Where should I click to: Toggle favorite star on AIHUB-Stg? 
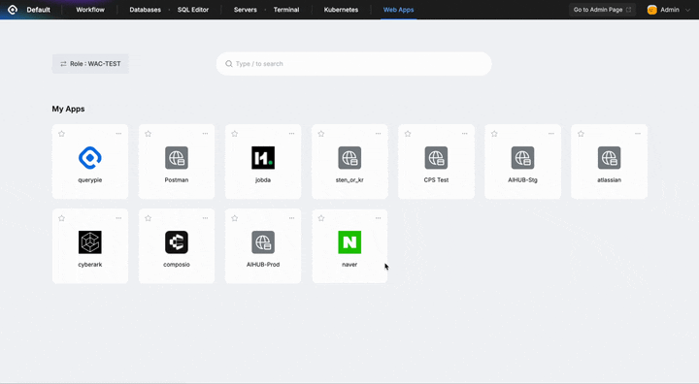494,134
